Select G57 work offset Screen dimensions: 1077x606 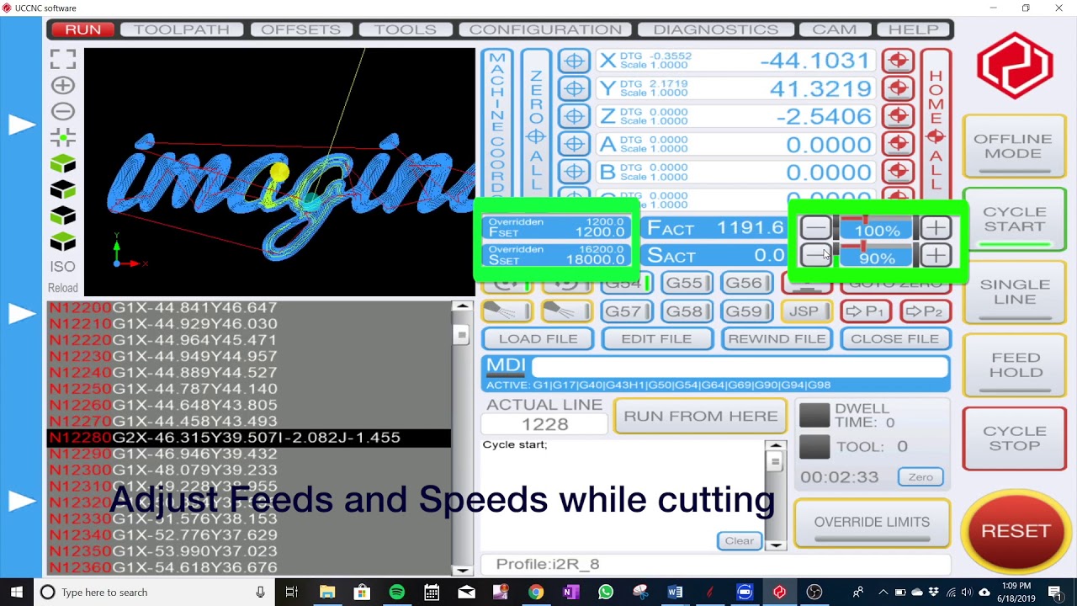pyautogui.click(x=626, y=311)
